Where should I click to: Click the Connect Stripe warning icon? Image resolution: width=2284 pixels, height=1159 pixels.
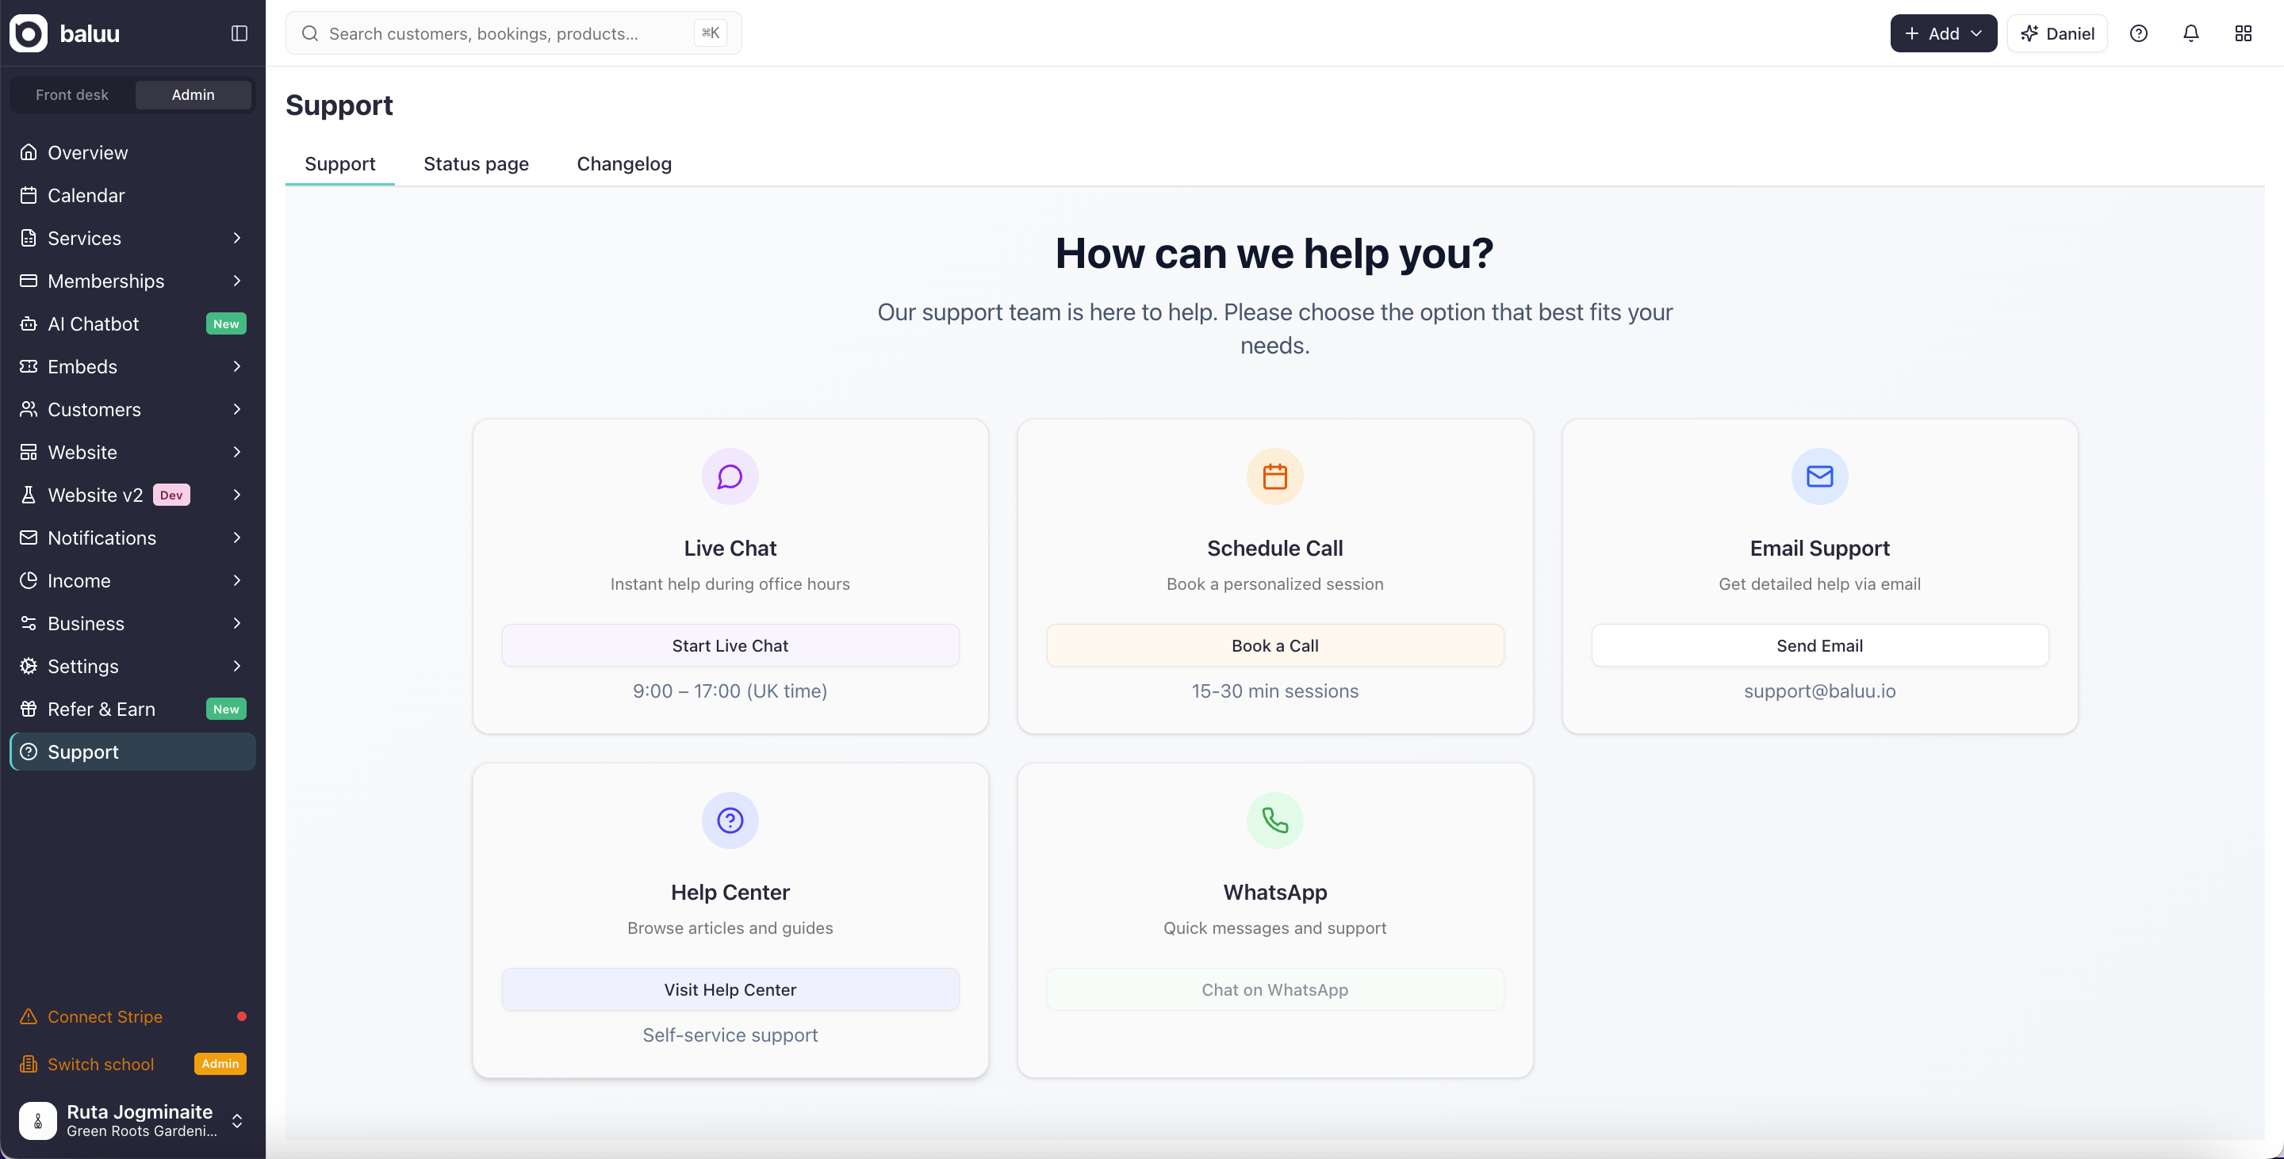pyautogui.click(x=29, y=1016)
